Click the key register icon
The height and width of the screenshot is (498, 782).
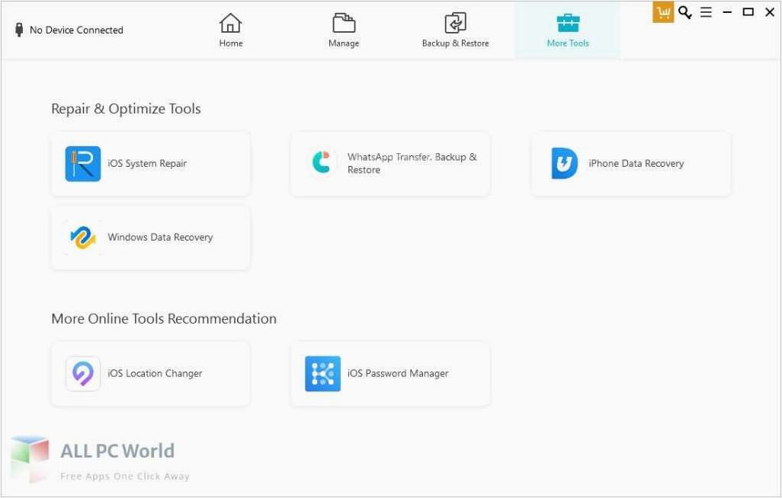(684, 12)
